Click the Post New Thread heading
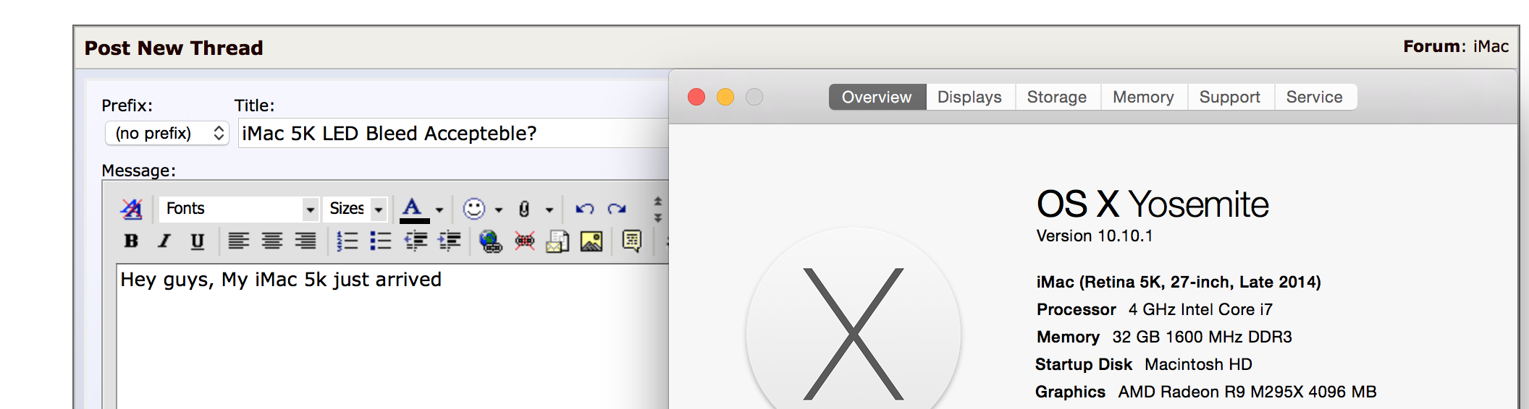 (174, 48)
